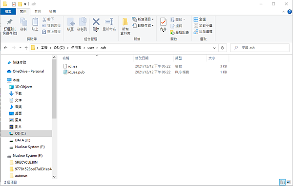Select the OS (C:) drive in the sidebar
The height and width of the screenshot is (186, 293).
(x=26, y=133)
